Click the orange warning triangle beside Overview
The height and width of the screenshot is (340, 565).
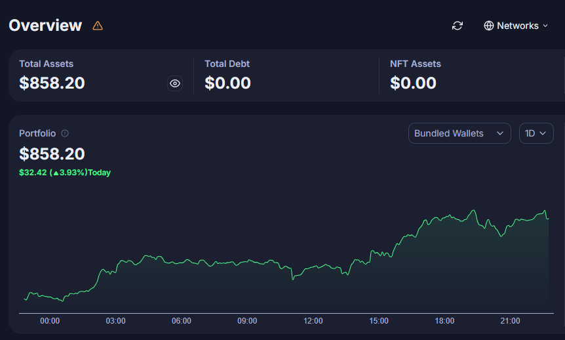click(98, 26)
